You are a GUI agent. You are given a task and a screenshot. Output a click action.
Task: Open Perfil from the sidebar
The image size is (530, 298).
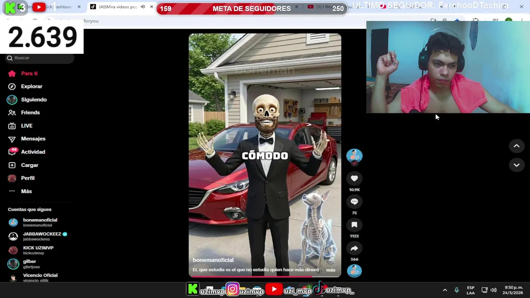click(x=21, y=178)
